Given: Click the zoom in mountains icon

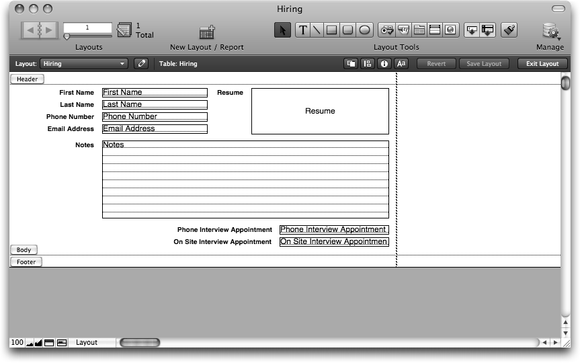Looking at the screenshot, I should coord(38,343).
